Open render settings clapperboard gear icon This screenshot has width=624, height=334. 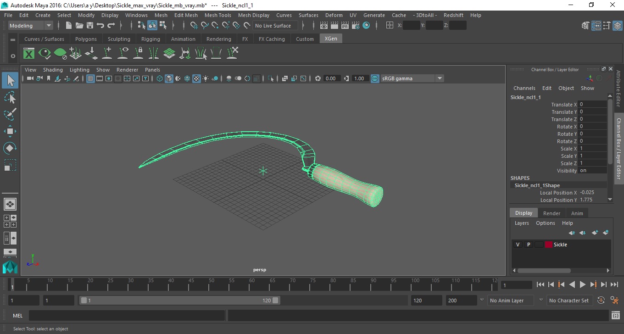(x=356, y=26)
